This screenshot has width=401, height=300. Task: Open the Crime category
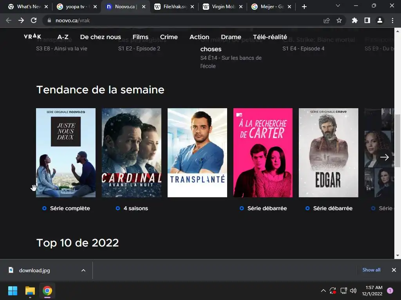[169, 37]
